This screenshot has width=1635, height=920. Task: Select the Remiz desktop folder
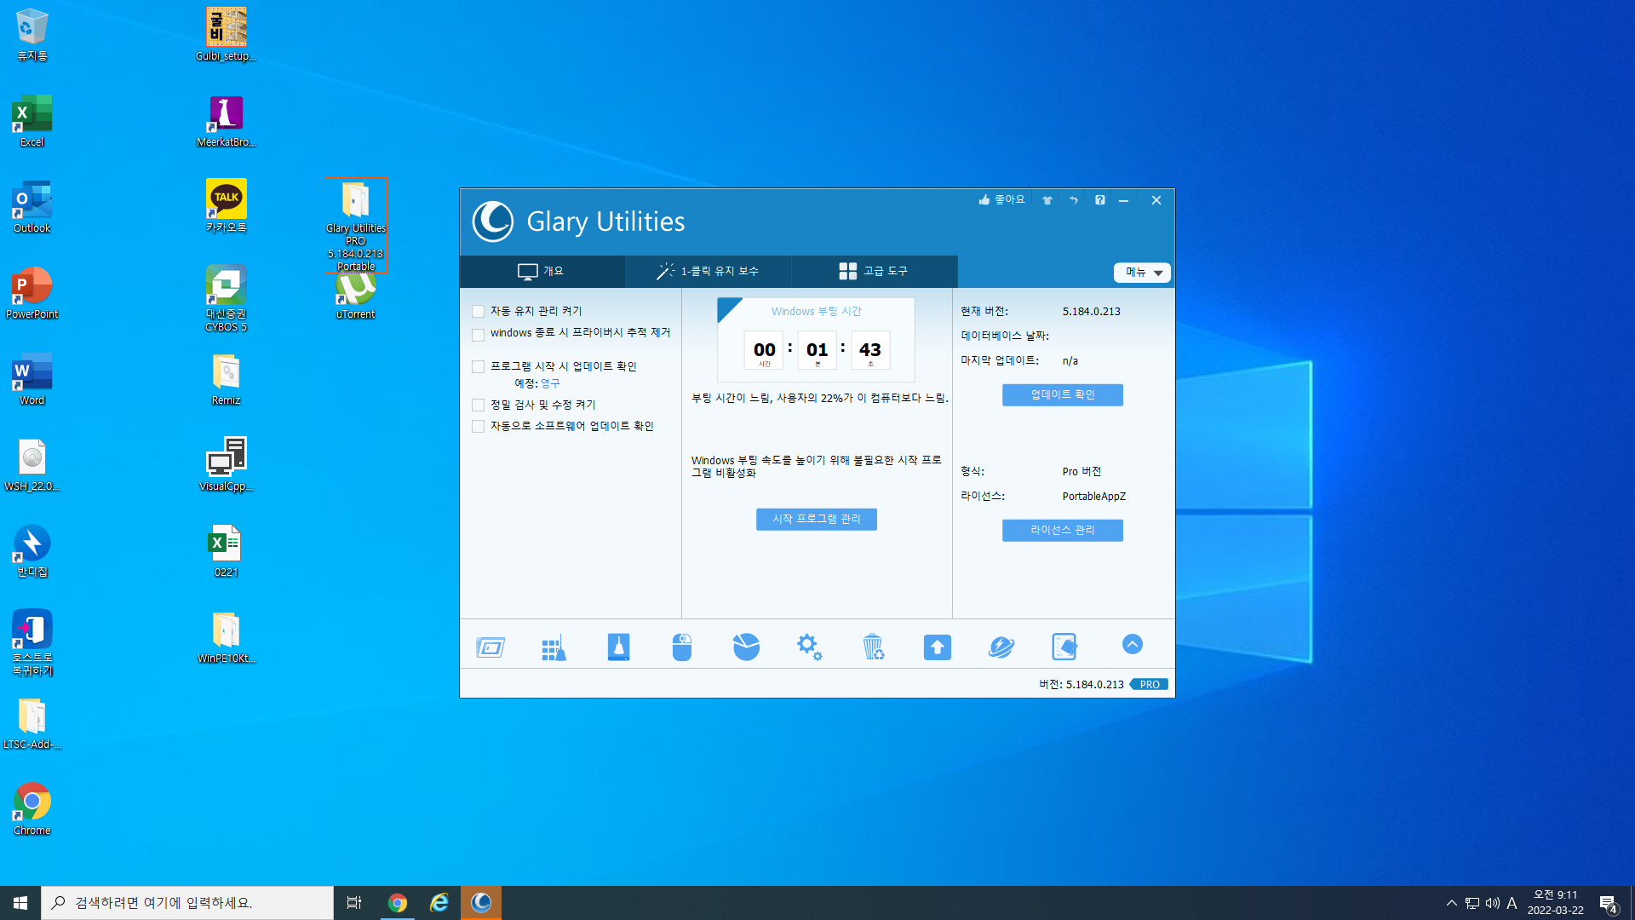[x=227, y=378]
